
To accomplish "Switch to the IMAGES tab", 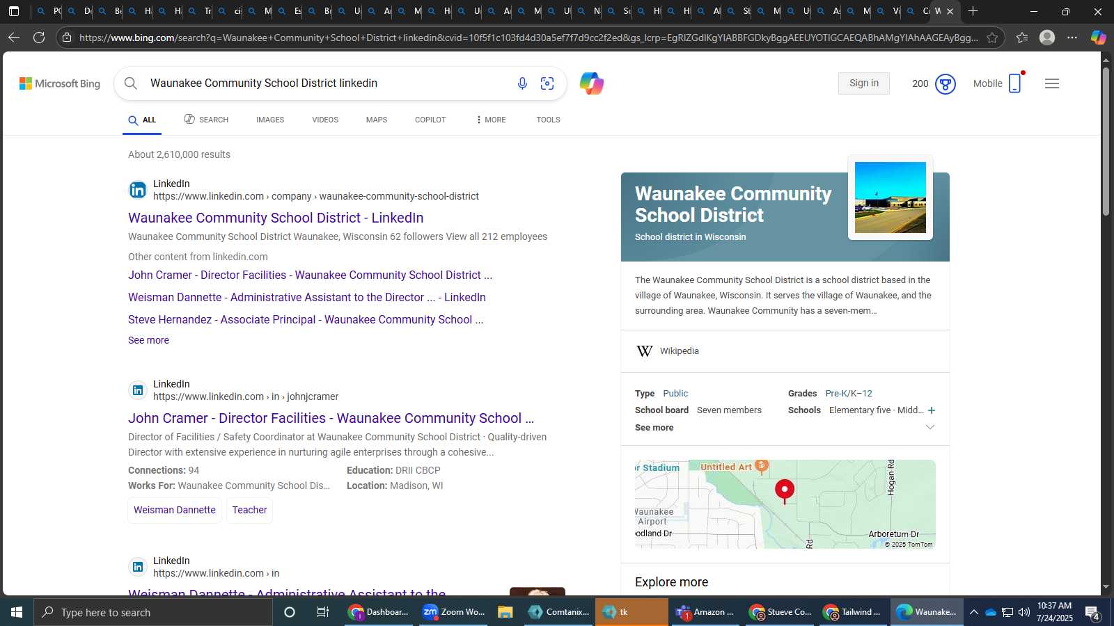I will click(270, 120).
